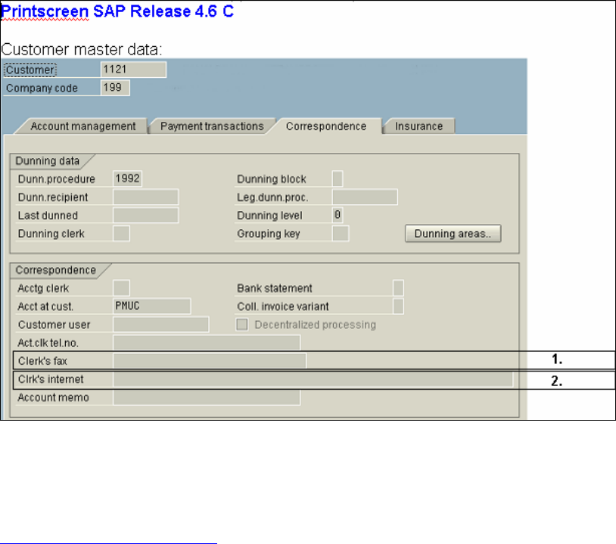The image size is (616, 544).
Task: Click the 'Customer' field label
Action: pyautogui.click(x=30, y=70)
